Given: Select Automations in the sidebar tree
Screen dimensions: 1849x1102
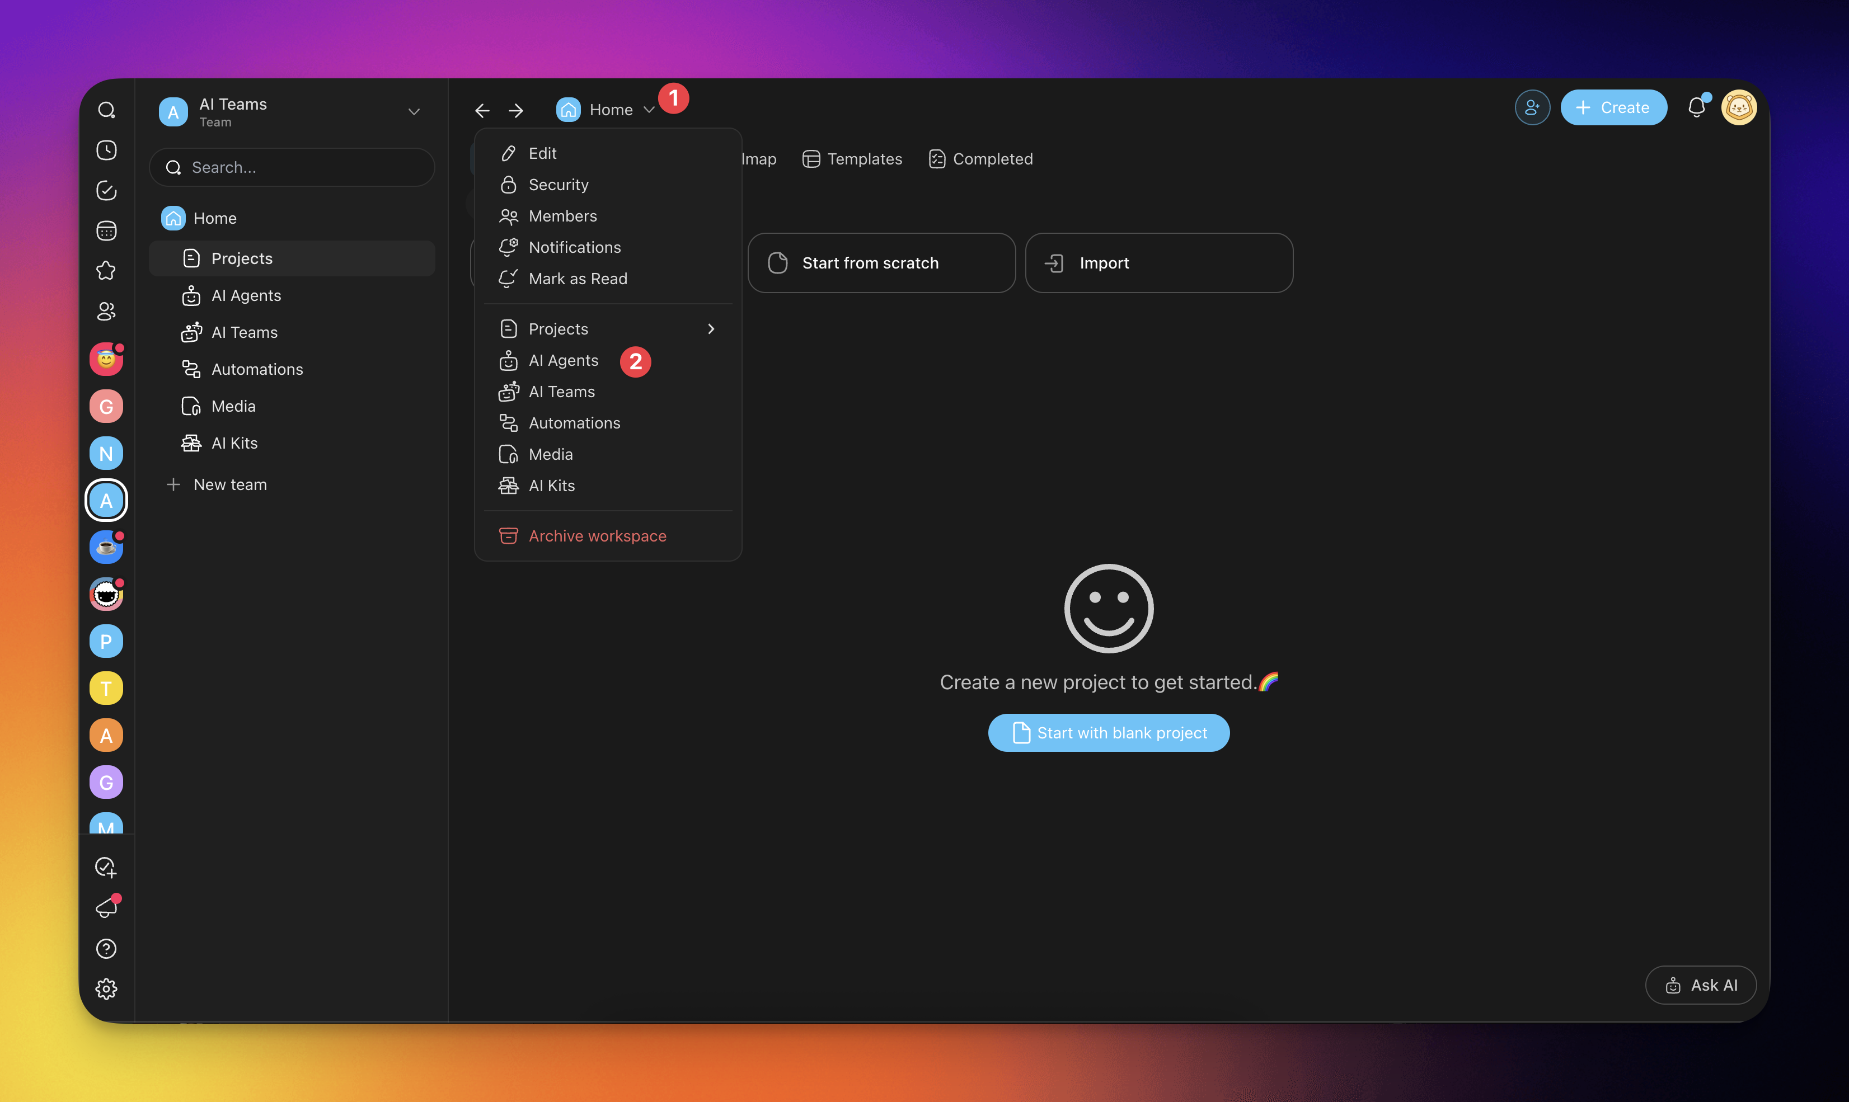Looking at the screenshot, I should point(256,369).
